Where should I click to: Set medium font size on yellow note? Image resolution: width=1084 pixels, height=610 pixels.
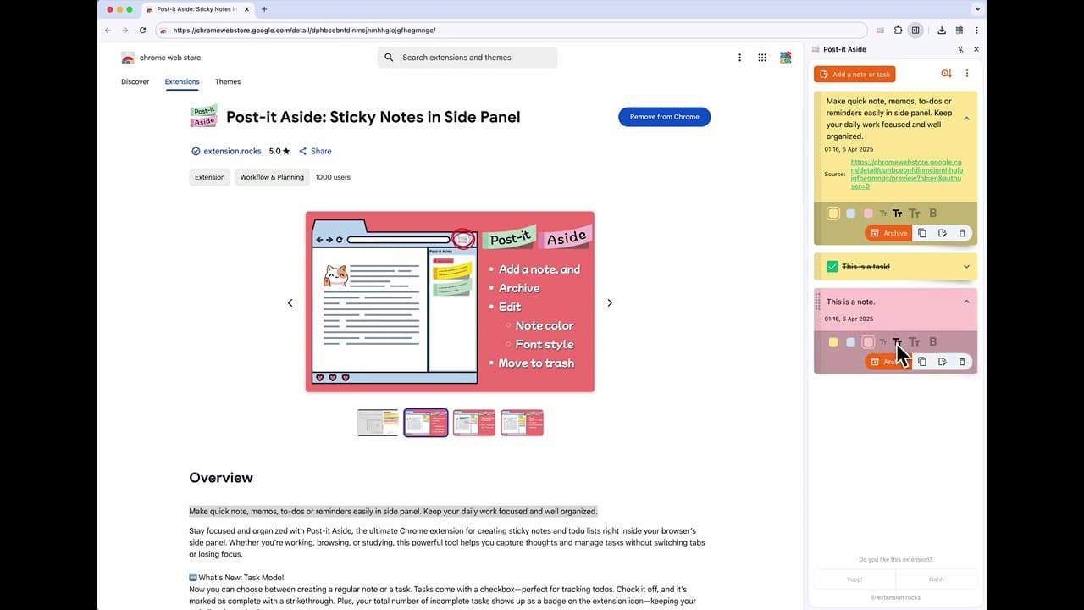(x=898, y=213)
